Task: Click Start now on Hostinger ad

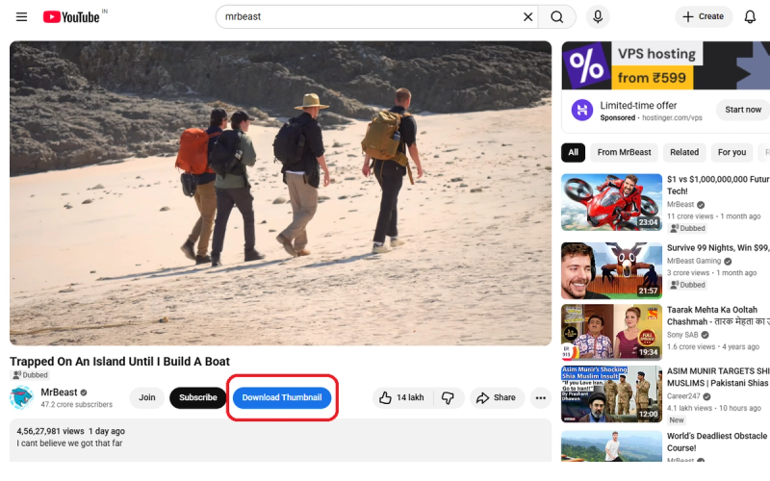Action: [x=742, y=110]
